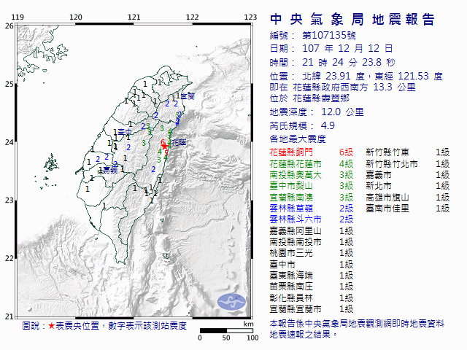Click the longitude axis label 119
The width and height of the screenshot is (467, 350).
click(18, 17)
